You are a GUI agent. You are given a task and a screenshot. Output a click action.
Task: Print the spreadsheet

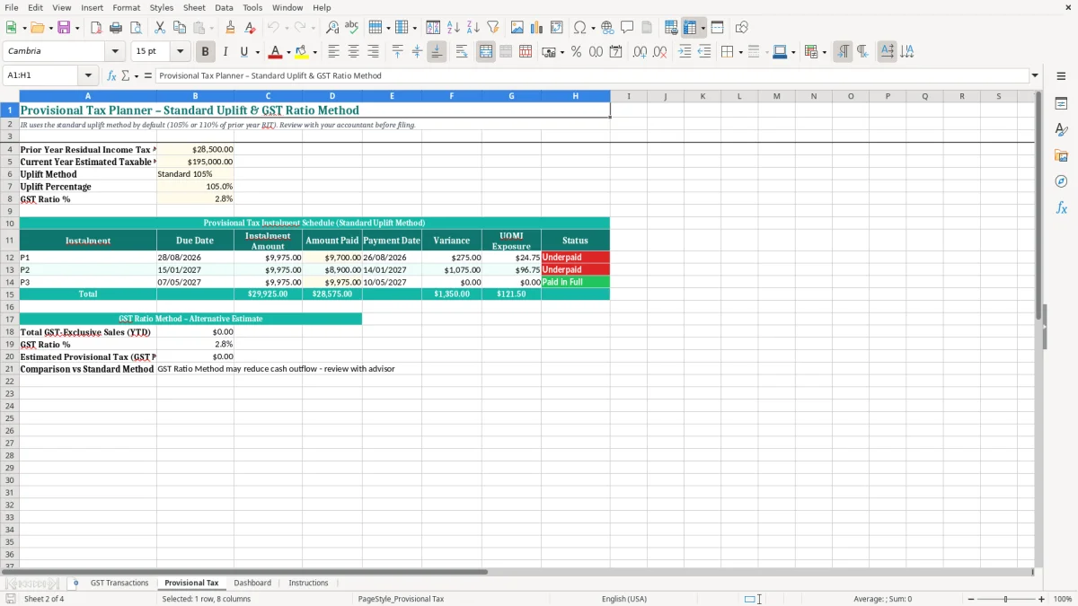(x=116, y=28)
